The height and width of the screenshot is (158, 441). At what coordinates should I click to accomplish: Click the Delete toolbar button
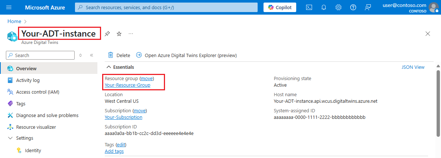(x=119, y=55)
